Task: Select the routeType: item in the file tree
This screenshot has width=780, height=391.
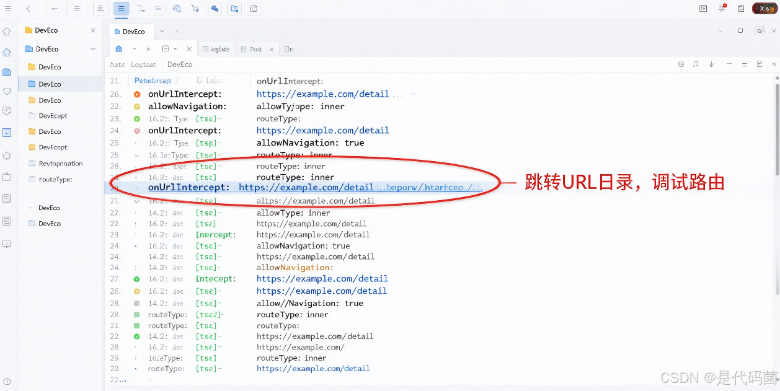Action: pyautogui.click(x=51, y=179)
